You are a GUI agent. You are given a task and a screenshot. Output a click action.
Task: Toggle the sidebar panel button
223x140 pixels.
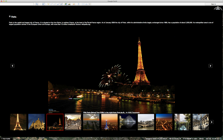pos(44,4)
